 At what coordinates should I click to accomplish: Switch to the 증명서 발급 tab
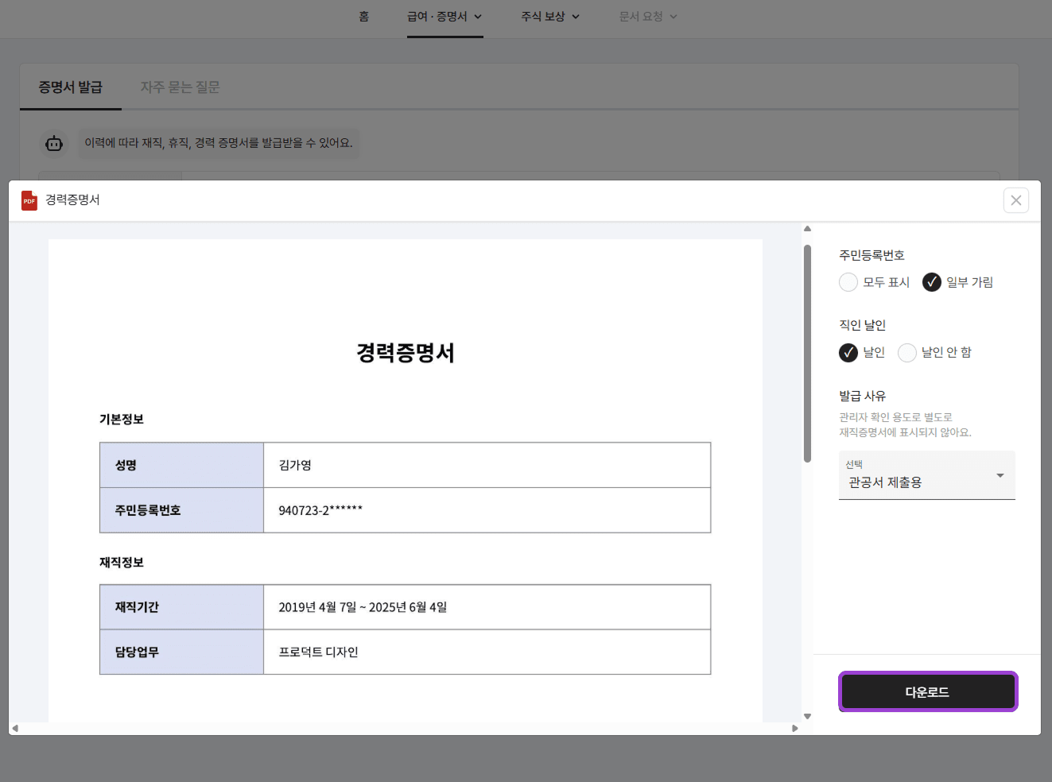[70, 87]
